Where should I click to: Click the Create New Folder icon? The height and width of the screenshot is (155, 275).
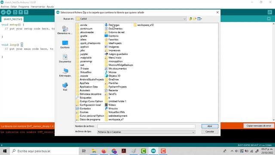click(195, 19)
